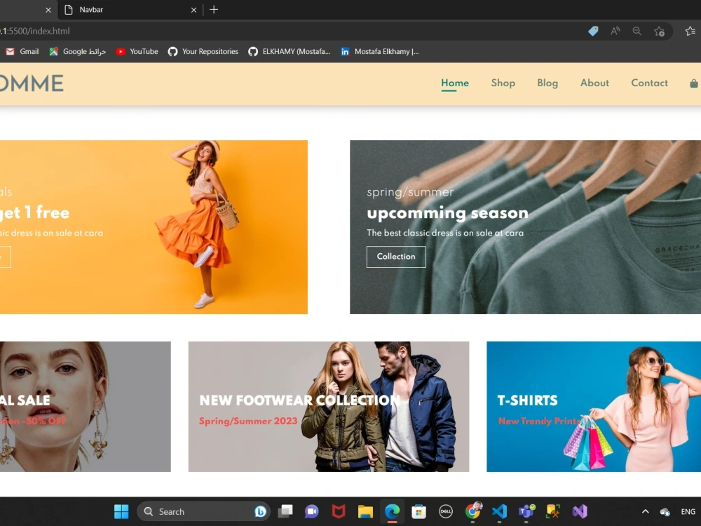Screen dimensions: 701x526
Task: Click the New Trendy Prints text
Action: coord(538,421)
